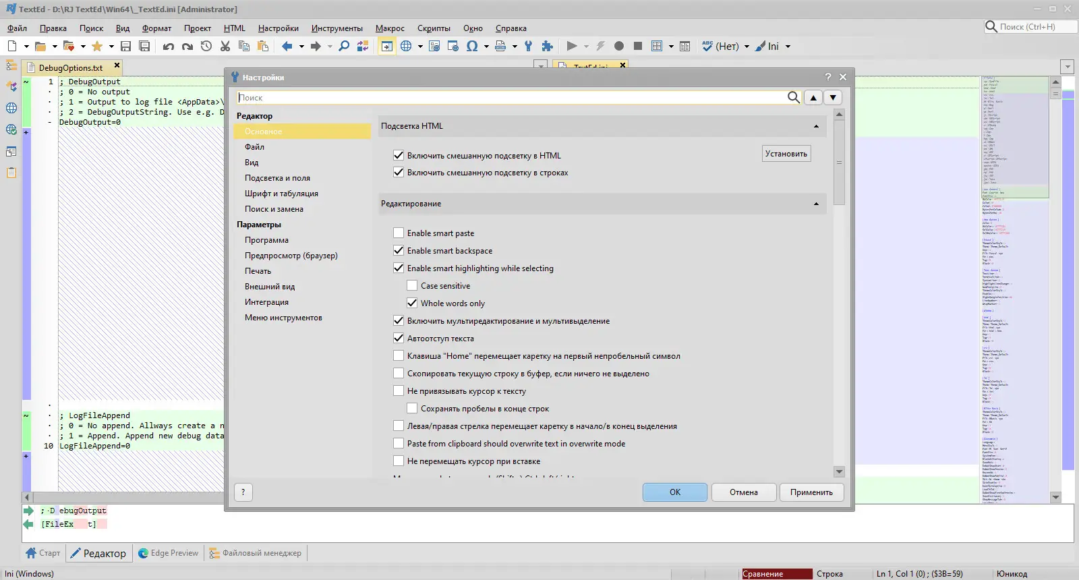Open the spell-check language '(Нет)' dropdown

[747, 47]
